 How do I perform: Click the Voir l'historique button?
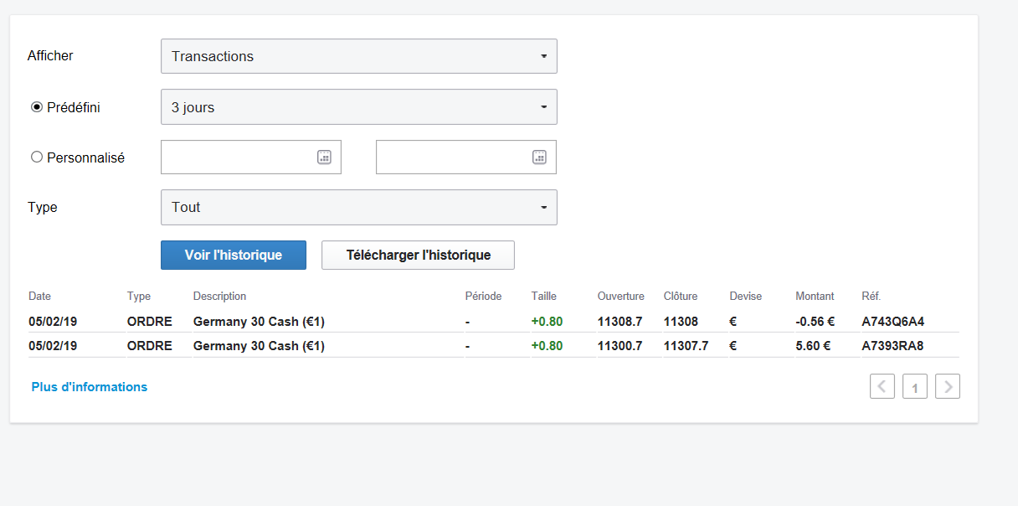click(x=234, y=255)
